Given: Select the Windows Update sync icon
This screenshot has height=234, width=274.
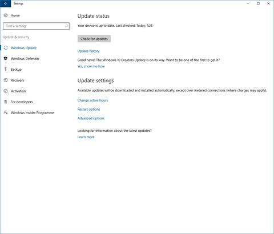Looking at the screenshot, I should 6,48.
